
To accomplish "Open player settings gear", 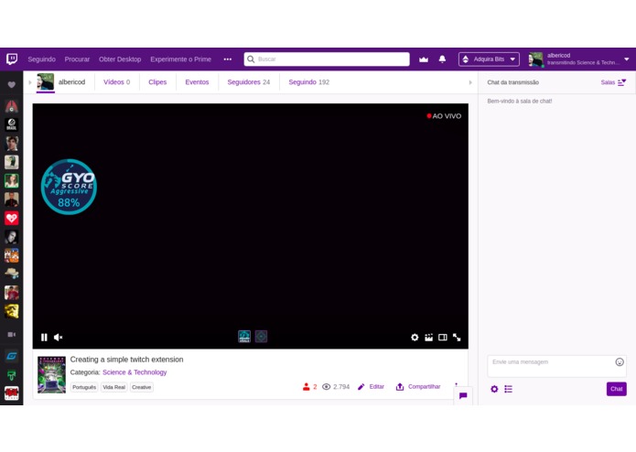I will 415,338.
